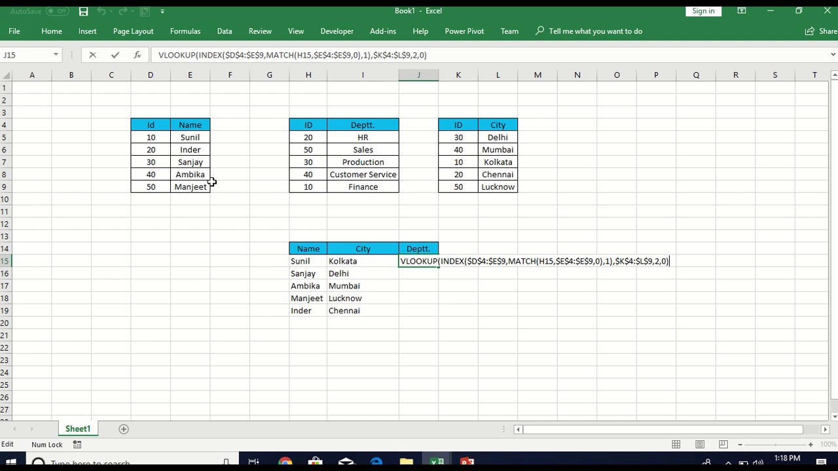Add a new sheet with plus button
Screen dimensions: 838x471
[124, 429]
